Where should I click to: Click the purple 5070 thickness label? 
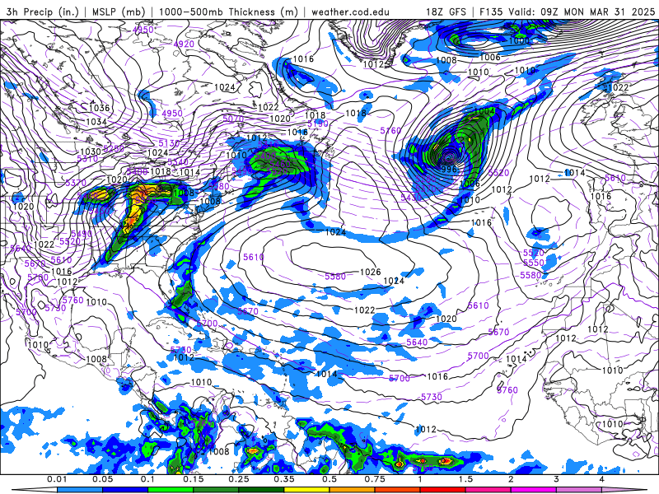coord(233,119)
